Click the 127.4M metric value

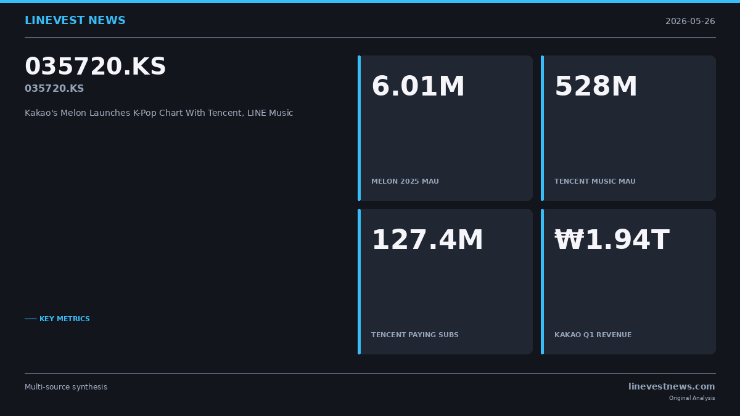(x=427, y=240)
